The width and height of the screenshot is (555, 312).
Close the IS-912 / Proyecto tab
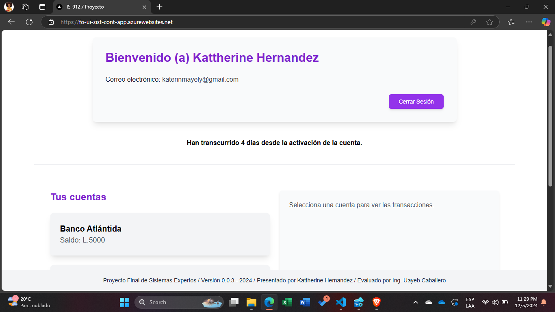click(144, 7)
